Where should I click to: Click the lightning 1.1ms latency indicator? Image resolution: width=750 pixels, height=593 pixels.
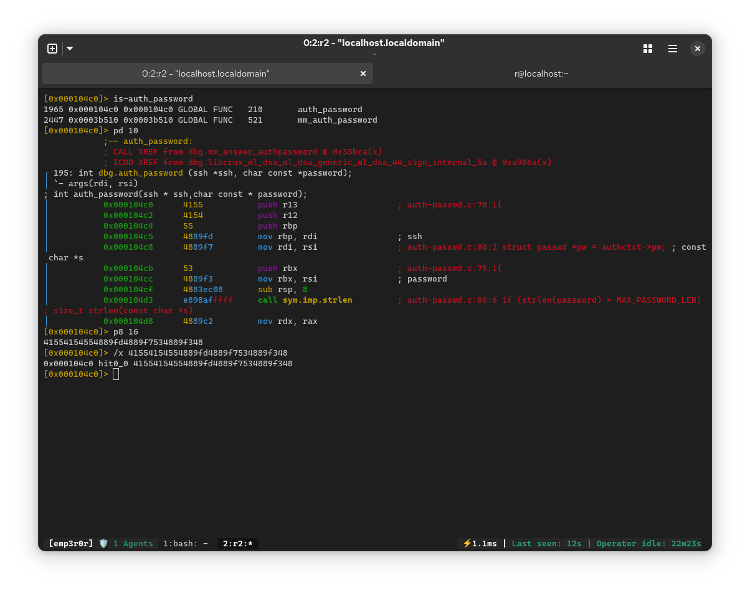pos(480,544)
